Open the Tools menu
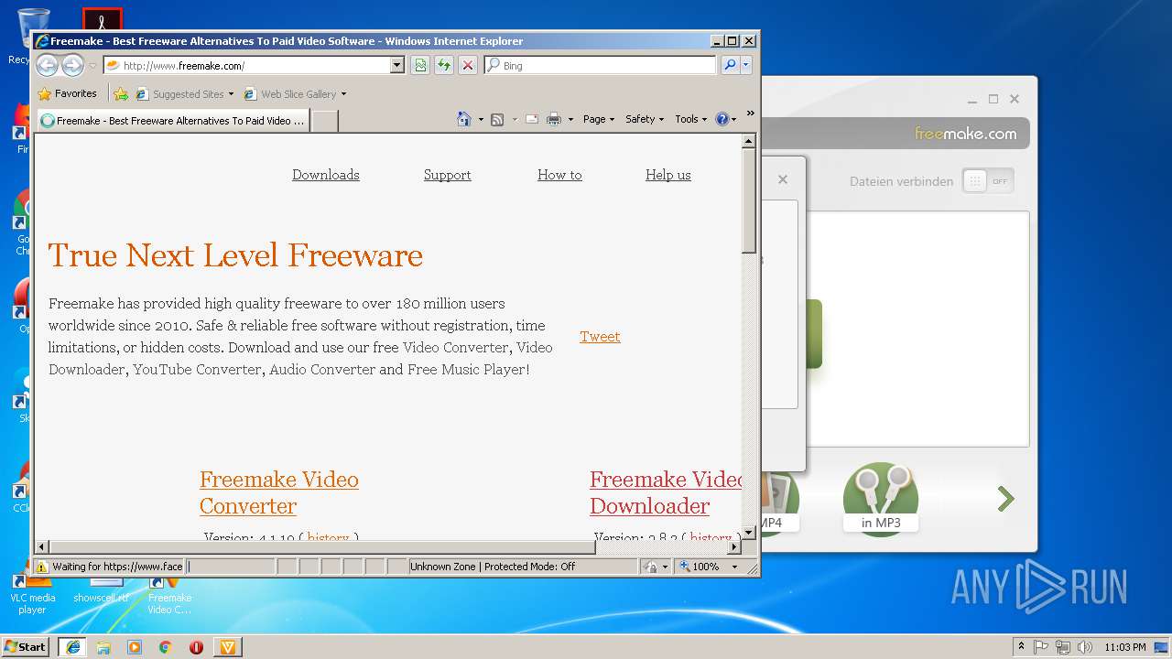Image resolution: width=1172 pixels, height=659 pixels. coord(691,119)
